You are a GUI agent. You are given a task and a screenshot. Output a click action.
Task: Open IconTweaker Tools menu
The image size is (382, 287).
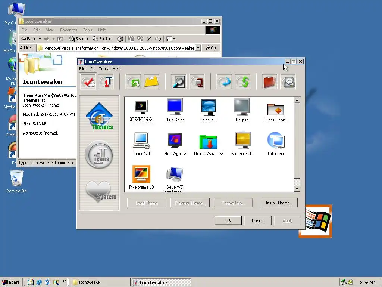(104, 69)
